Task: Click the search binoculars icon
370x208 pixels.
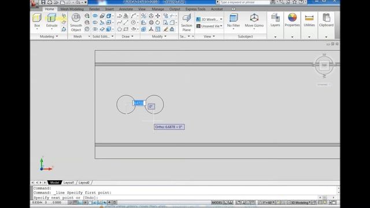Action: click(x=273, y=2)
